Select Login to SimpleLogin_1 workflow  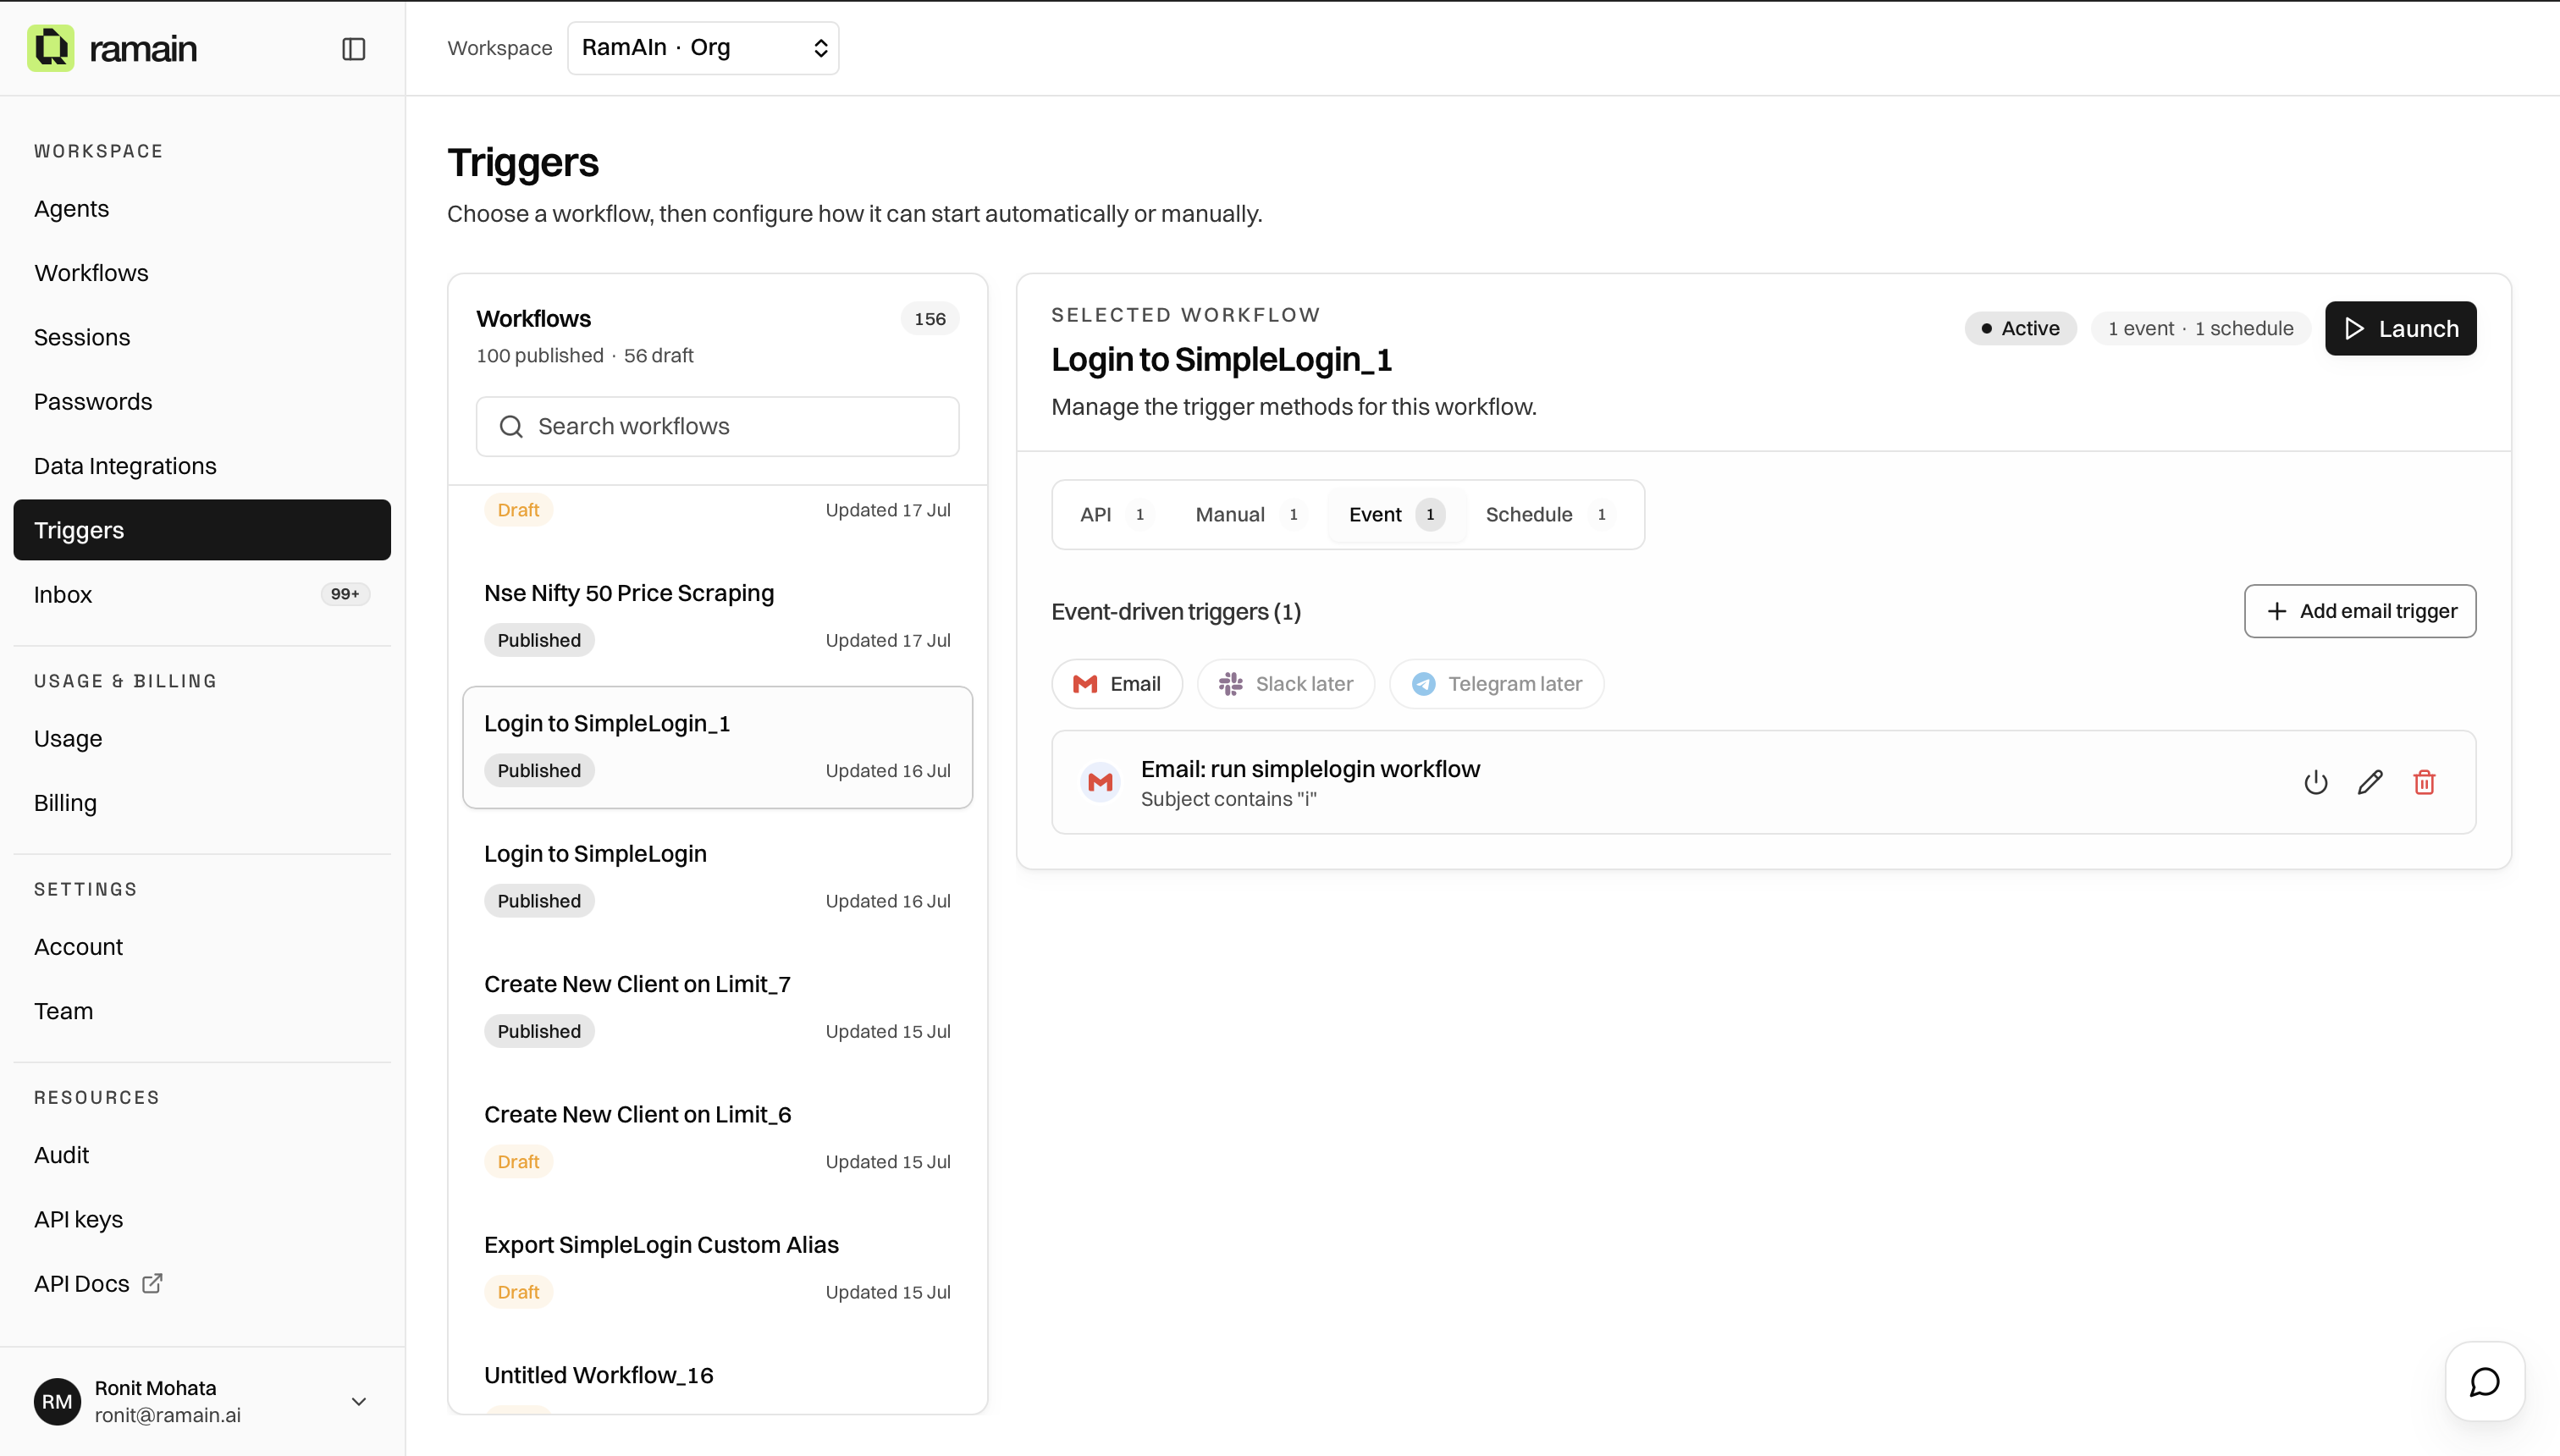[717, 747]
